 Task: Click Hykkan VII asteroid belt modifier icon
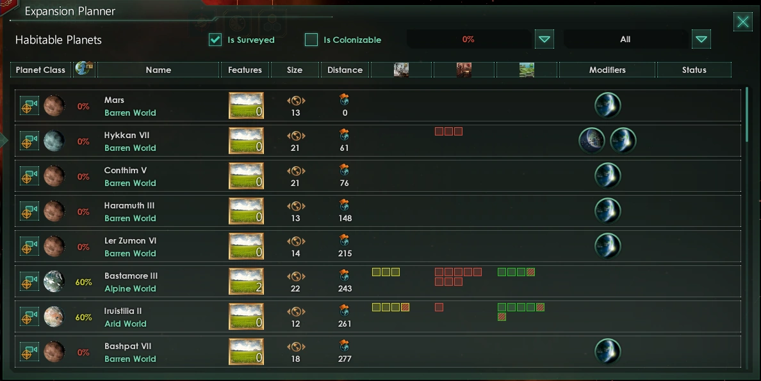(x=592, y=141)
